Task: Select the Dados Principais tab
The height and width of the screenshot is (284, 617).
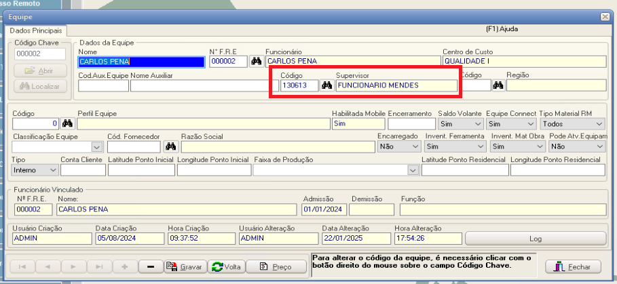Action: [x=35, y=31]
